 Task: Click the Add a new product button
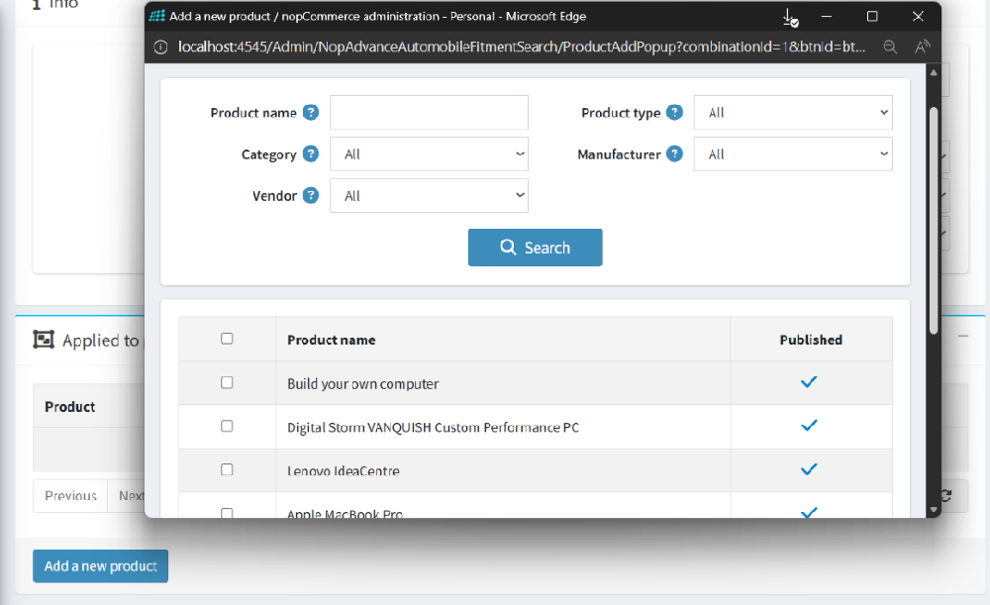pos(100,566)
